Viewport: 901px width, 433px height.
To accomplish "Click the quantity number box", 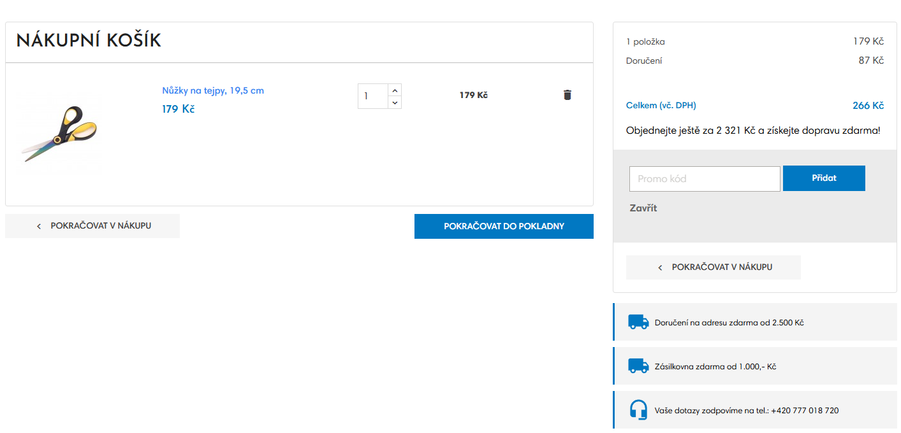I will 373,96.
